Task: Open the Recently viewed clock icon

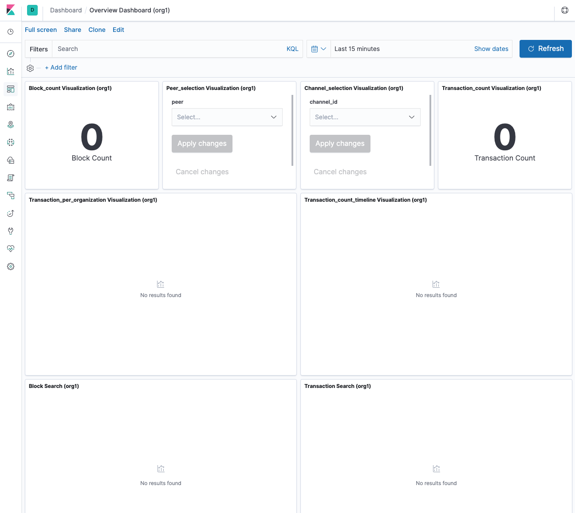Action: tap(11, 32)
